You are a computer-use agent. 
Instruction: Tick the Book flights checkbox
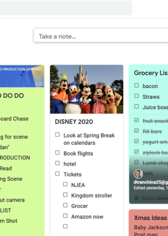point(57,153)
